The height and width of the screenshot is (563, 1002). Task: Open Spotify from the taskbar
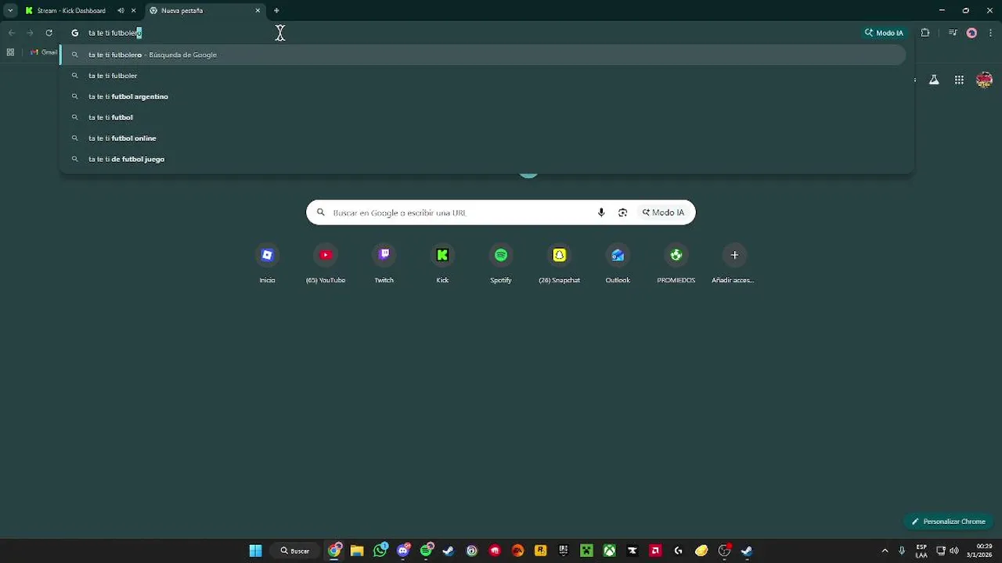(x=426, y=550)
